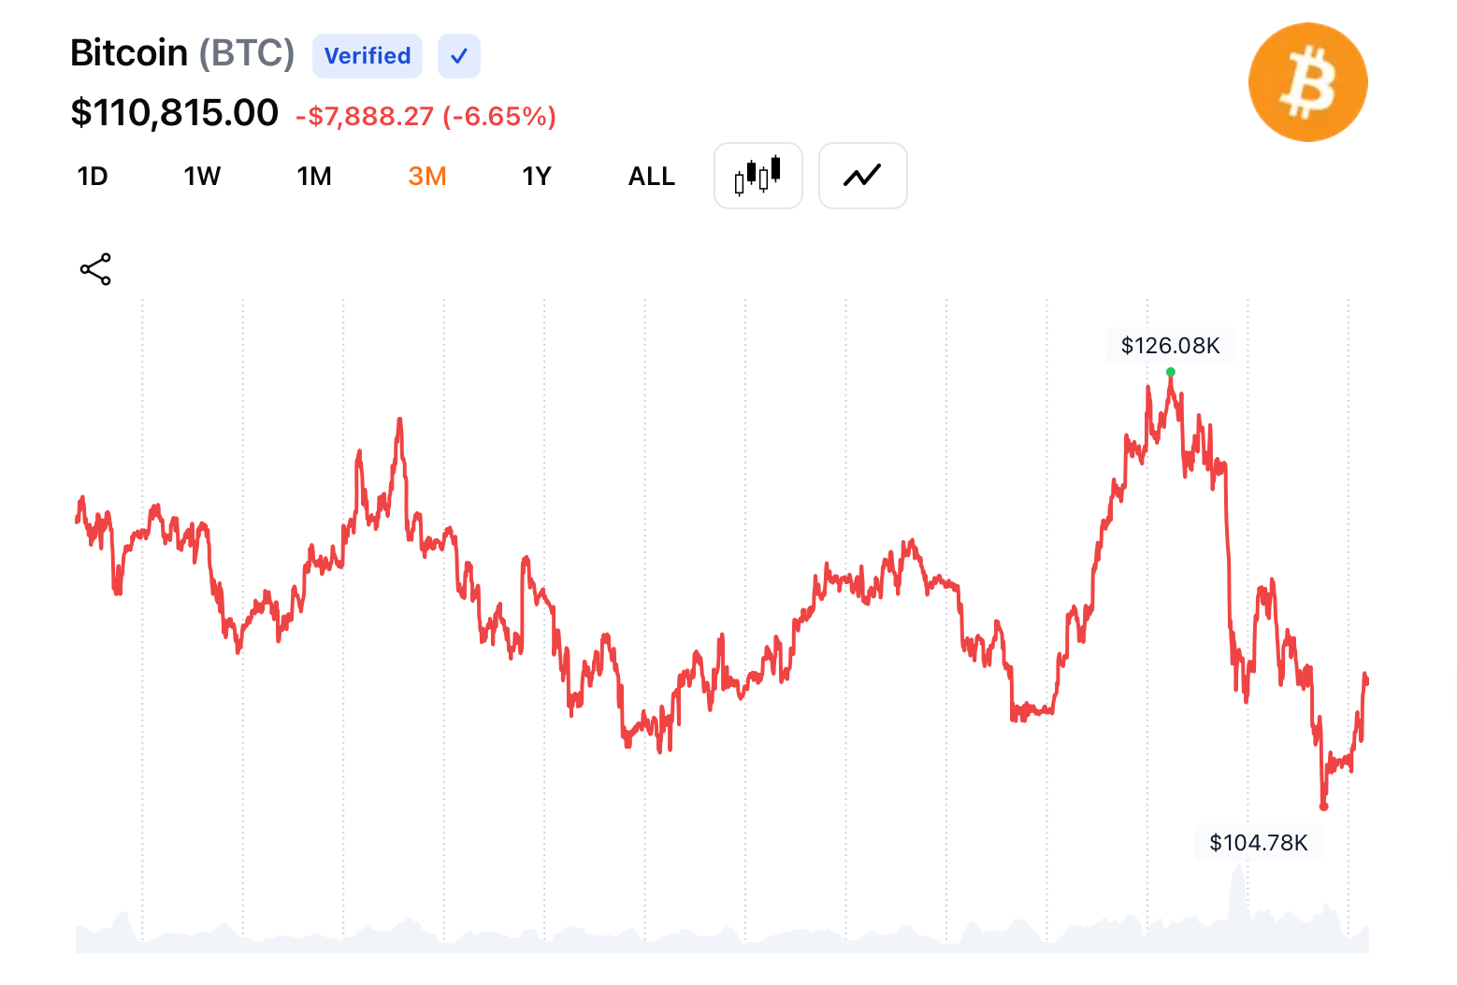Open the Verified badge

point(367,56)
